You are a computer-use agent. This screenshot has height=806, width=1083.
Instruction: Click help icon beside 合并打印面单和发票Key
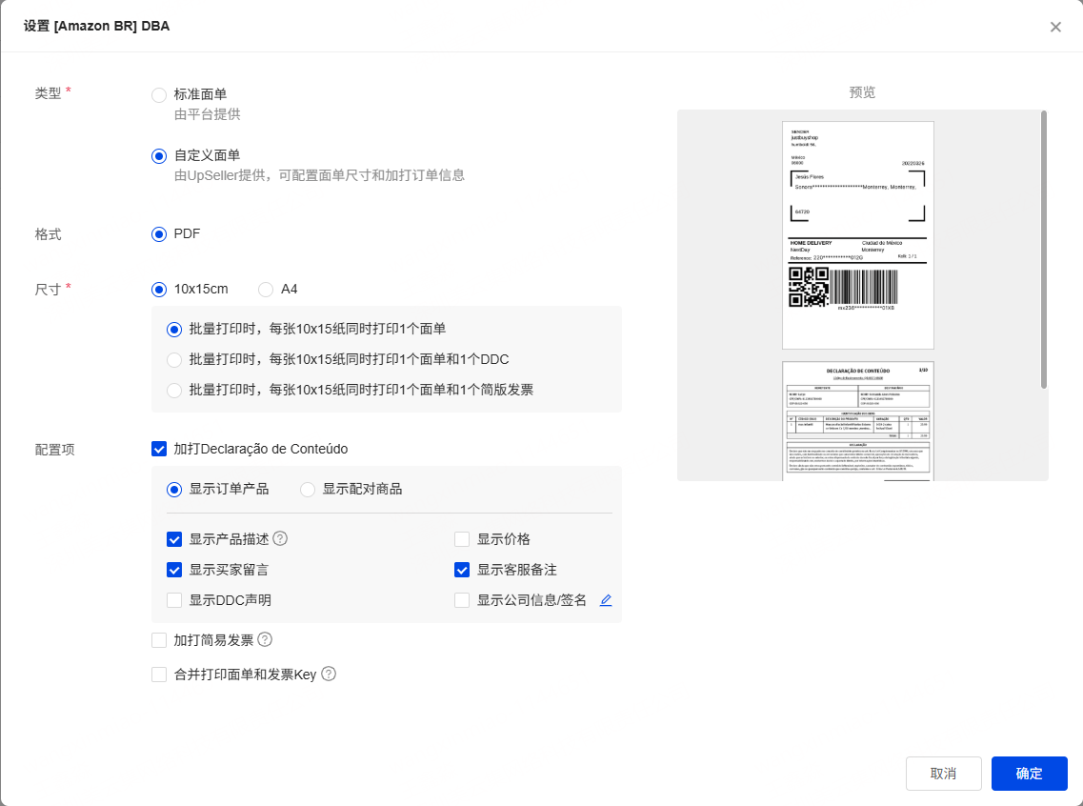point(329,674)
